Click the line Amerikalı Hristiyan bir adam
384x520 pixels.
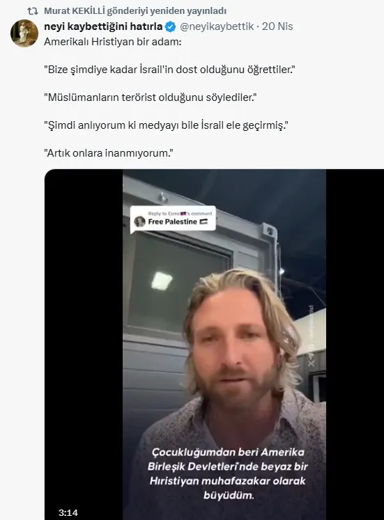tap(113, 42)
